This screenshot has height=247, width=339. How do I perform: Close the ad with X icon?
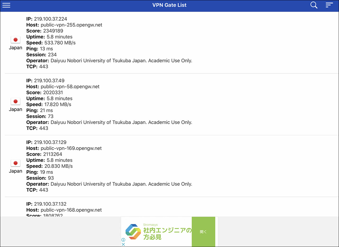[x=123, y=244]
